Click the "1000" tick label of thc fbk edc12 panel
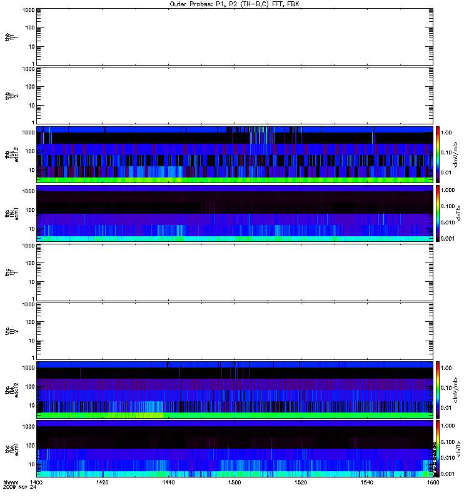 pyautogui.click(x=28, y=367)
